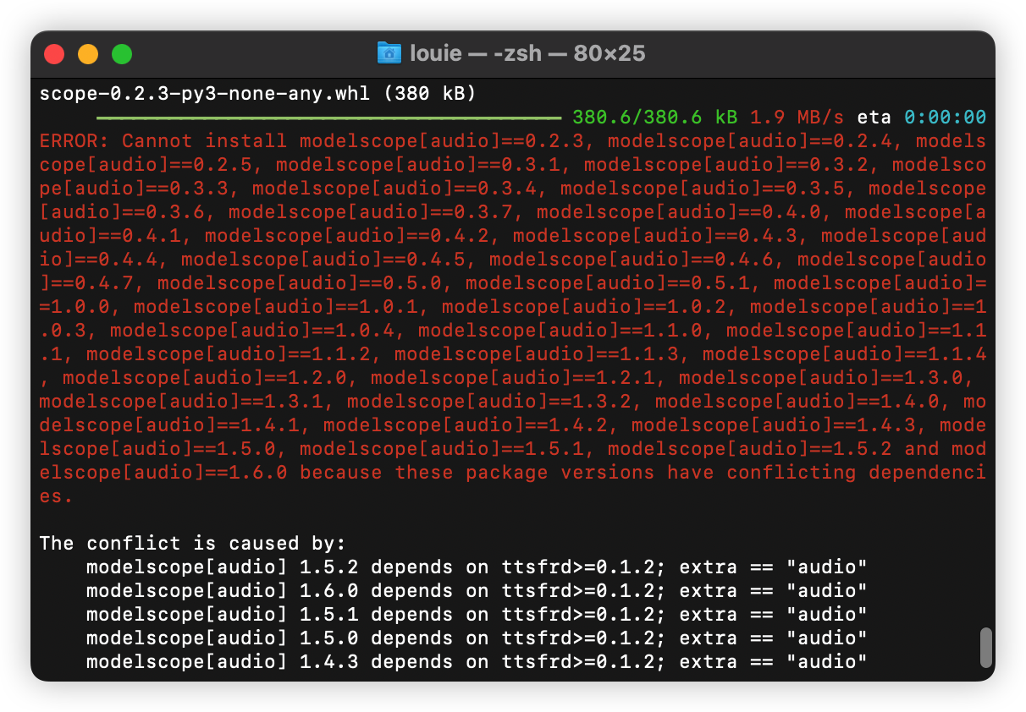This screenshot has height=712, width=1026.
Task: Click the cyan "0:00:00" eta value
Action: (x=944, y=118)
